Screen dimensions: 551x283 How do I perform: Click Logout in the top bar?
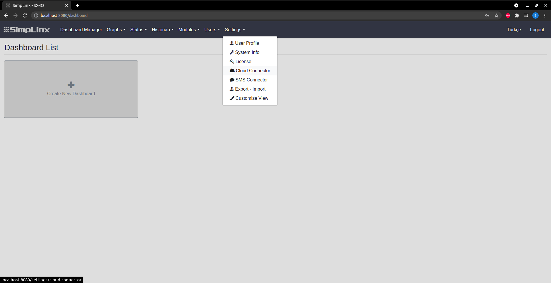[537, 30]
